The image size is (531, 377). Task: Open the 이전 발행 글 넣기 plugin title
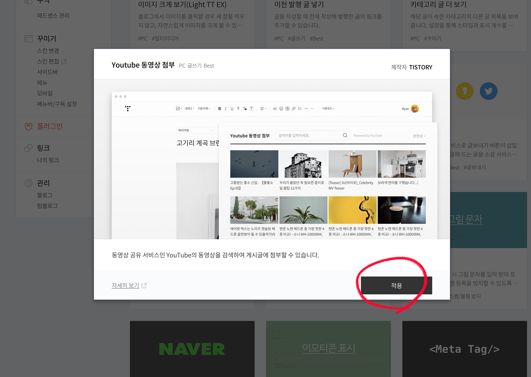click(299, 4)
